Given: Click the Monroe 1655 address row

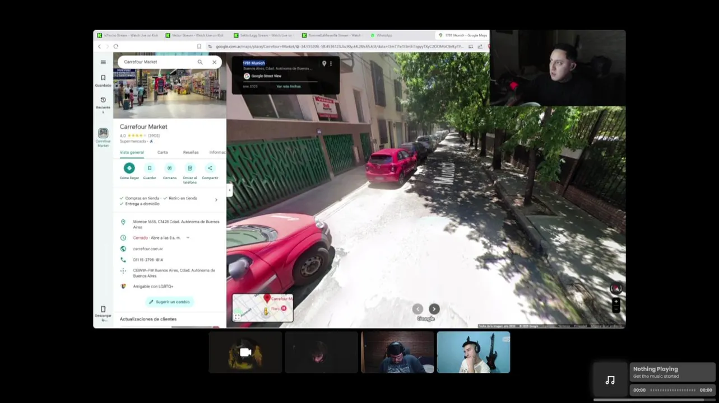Looking at the screenshot, I should pyautogui.click(x=170, y=224).
